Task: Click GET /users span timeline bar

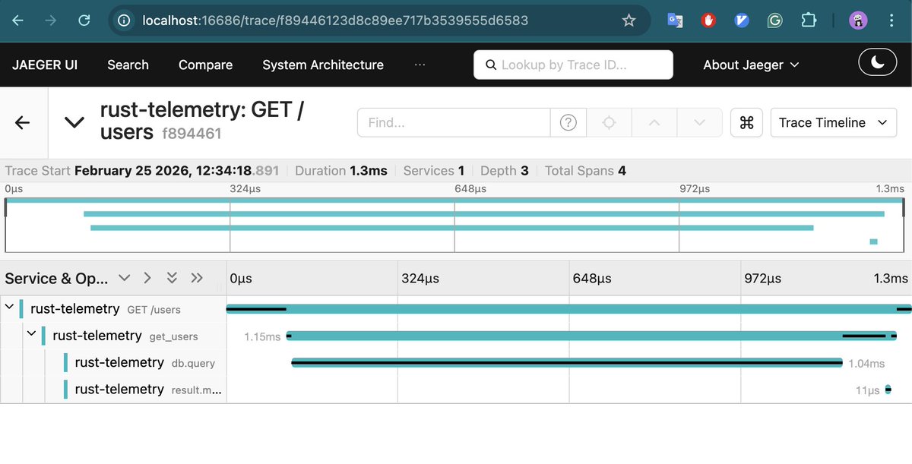Action: pos(568,309)
